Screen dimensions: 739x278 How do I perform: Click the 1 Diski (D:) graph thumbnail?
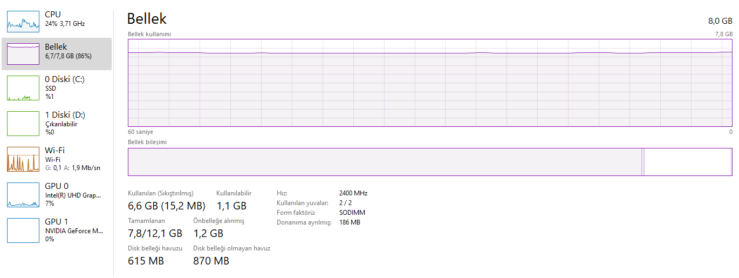(23, 124)
